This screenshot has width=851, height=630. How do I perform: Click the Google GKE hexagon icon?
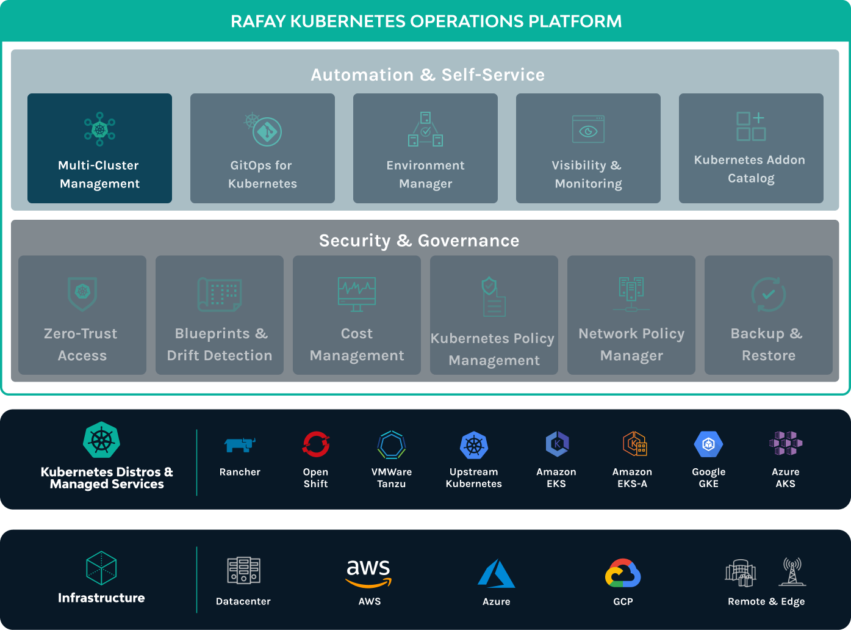click(x=708, y=444)
